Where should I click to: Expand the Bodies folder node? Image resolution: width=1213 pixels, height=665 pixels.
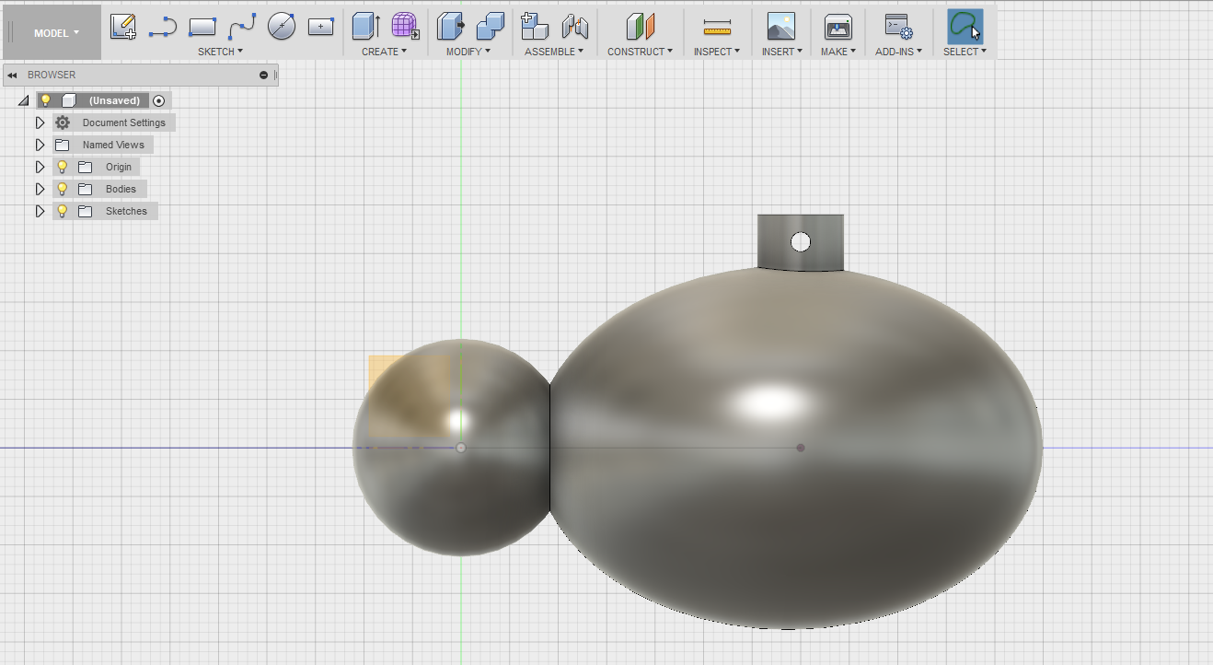coord(40,189)
